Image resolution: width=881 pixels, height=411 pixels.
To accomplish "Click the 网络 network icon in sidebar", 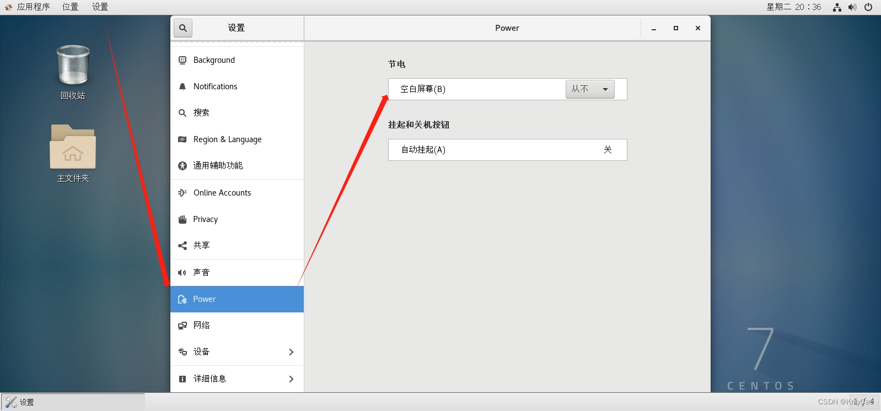I will pos(182,326).
